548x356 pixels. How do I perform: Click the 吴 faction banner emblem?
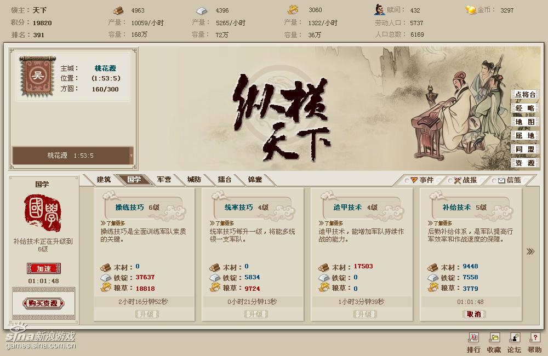(37, 76)
